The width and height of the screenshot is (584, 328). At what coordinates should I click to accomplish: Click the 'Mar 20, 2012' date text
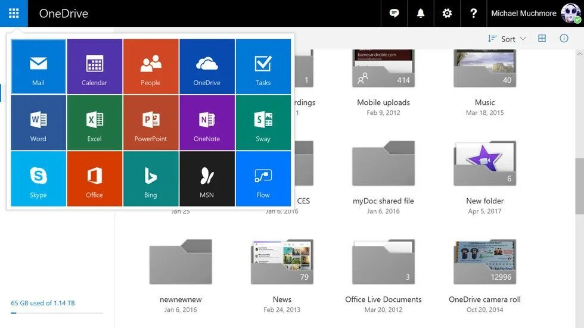383,310
